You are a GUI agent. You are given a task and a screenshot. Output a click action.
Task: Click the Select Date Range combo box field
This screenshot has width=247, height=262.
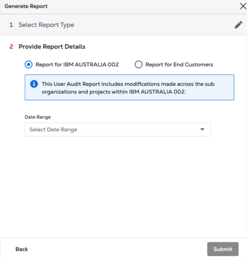(118, 129)
